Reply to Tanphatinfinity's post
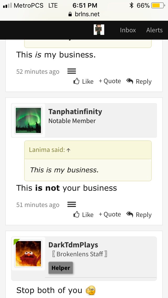 click(139, 215)
